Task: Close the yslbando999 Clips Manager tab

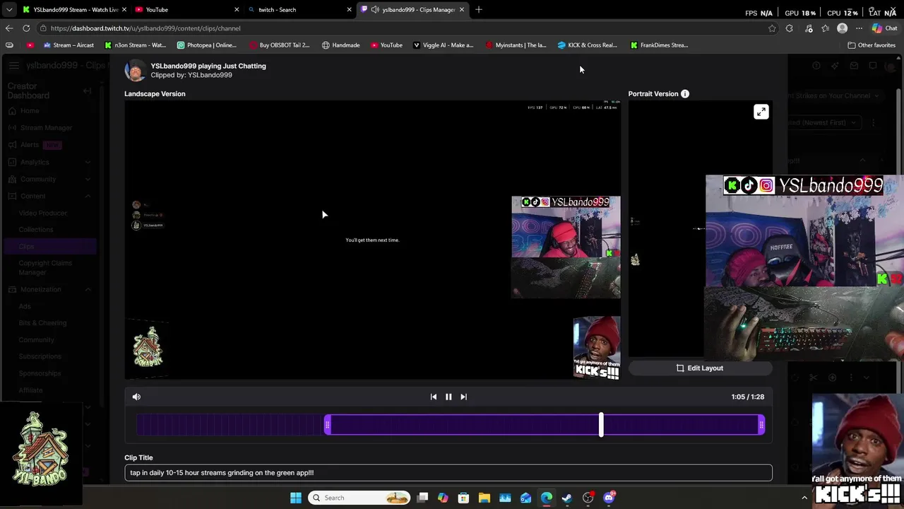Action: [x=462, y=10]
